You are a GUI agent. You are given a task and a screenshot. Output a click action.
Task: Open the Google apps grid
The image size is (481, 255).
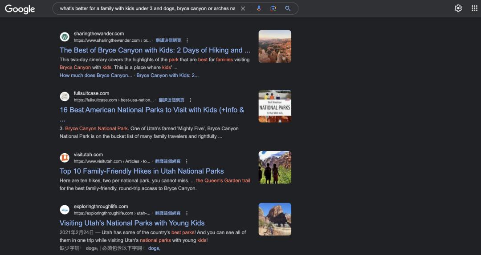(474, 8)
